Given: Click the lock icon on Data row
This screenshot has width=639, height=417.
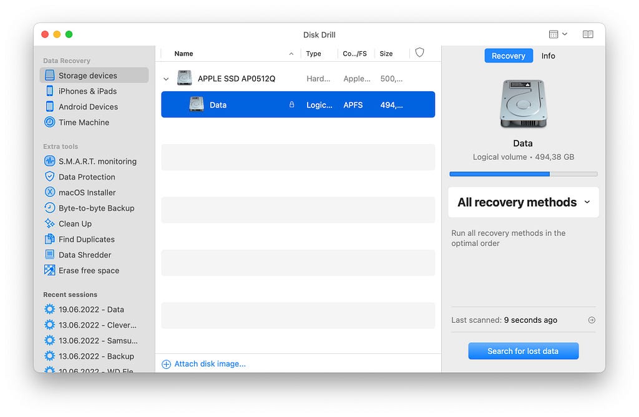Looking at the screenshot, I should pos(292,104).
